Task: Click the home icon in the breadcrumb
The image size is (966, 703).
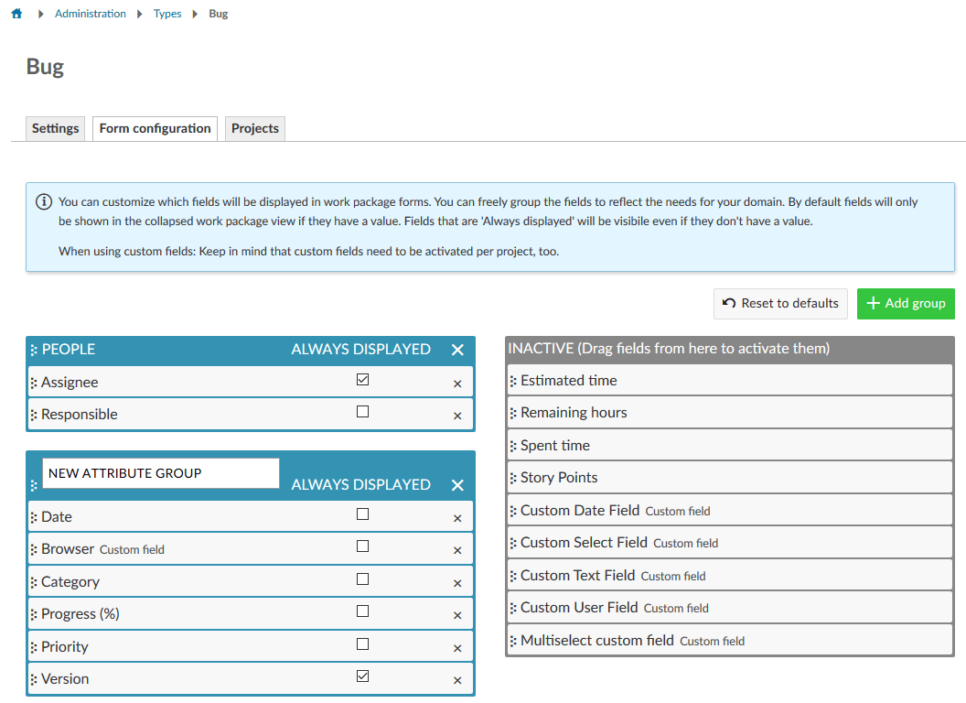Action: (16, 13)
